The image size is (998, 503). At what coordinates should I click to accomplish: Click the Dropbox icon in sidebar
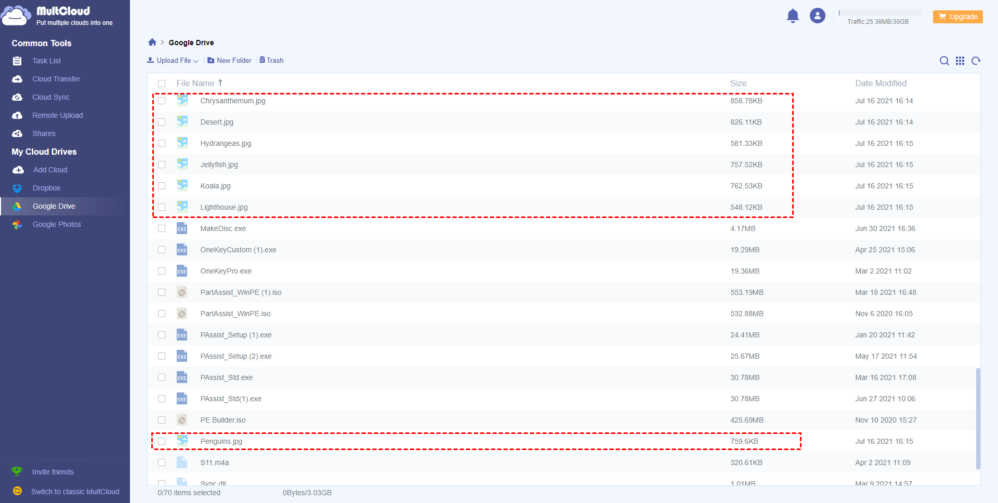coord(17,188)
